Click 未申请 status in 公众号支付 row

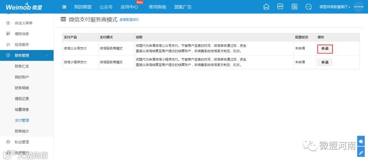pyautogui.click(x=300, y=48)
